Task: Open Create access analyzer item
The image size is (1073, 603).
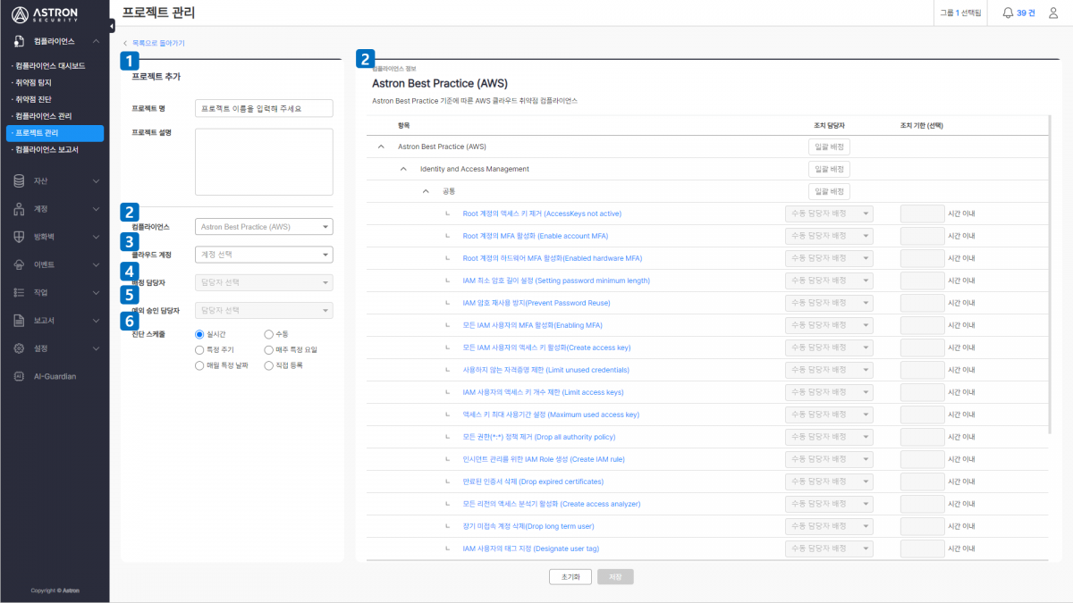Action: point(551,504)
